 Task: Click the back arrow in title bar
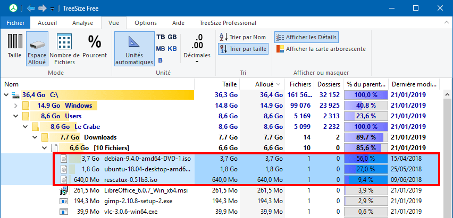pyautogui.click(x=31, y=8)
